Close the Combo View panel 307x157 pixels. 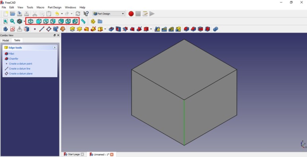point(58,35)
